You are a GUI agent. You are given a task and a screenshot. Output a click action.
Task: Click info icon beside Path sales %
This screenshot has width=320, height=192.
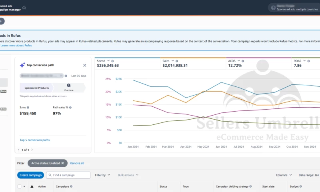(70, 108)
